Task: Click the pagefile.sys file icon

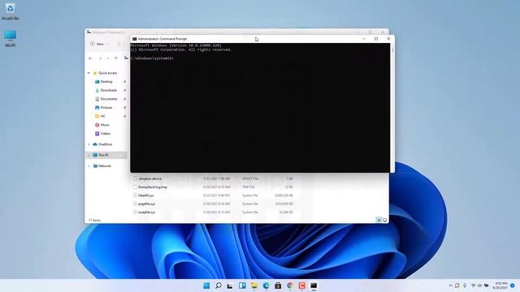Action: pyautogui.click(x=135, y=204)
